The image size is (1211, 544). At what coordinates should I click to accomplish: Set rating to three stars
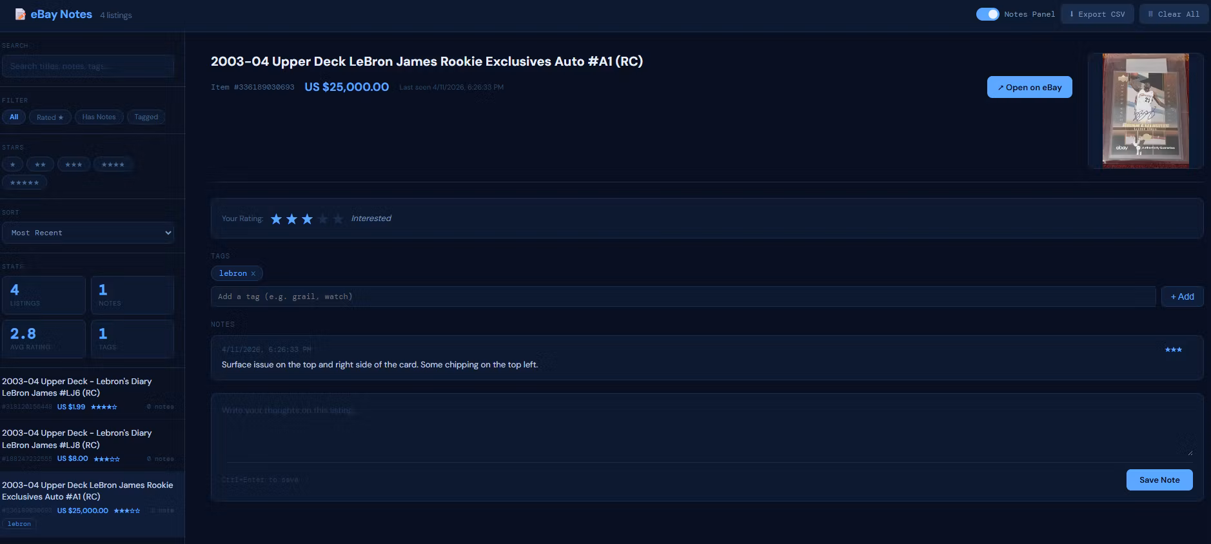[307, 219]
